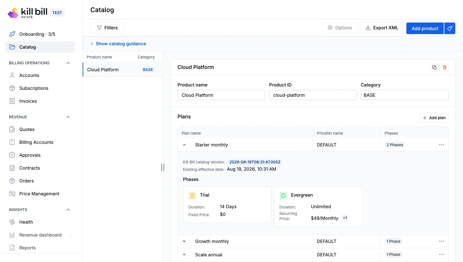Click the Filters button
The width and height of the screenshot is (463, 262).
click(107, 28)
